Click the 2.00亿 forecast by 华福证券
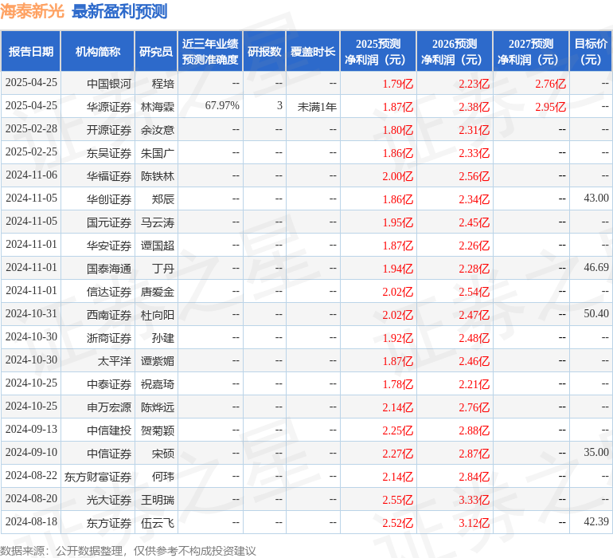The height and width of the screenshot is (558, 613). pos(397,176)
